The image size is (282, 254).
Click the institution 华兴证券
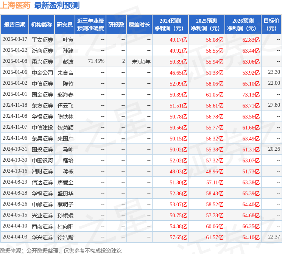click(x=42, y=237)
